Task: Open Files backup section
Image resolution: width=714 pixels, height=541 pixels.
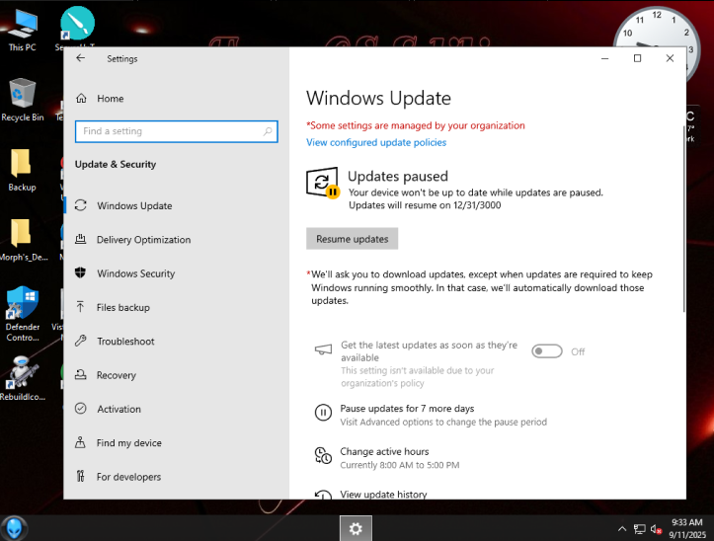Action: (176, 307)
